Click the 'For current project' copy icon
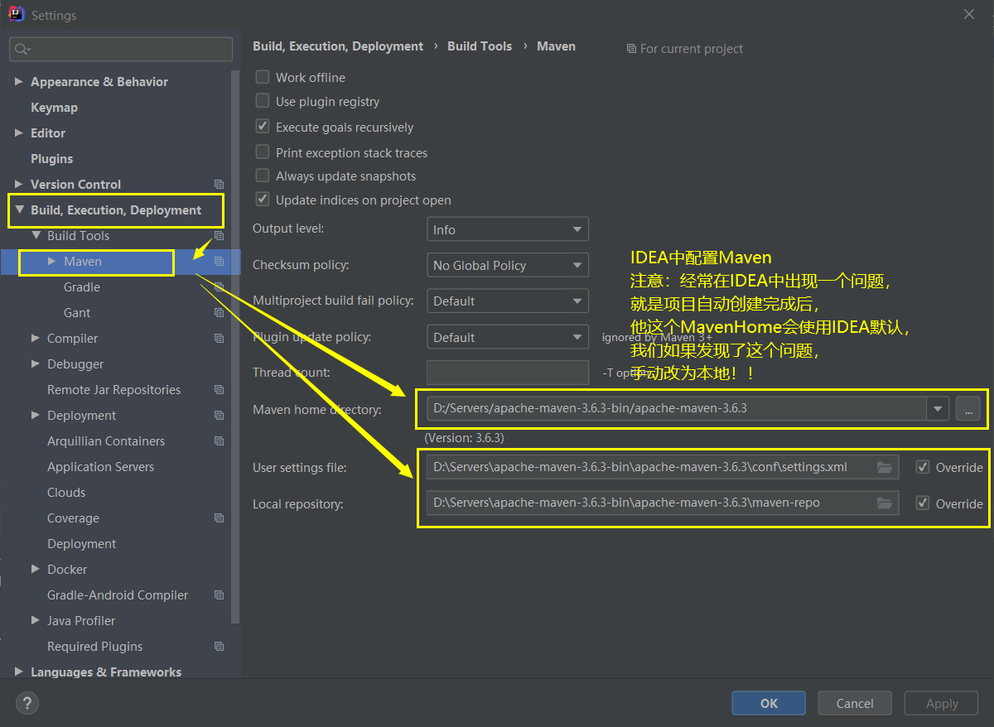The height and width of the screenshot is (727, 994). click(x=631, y=49)
